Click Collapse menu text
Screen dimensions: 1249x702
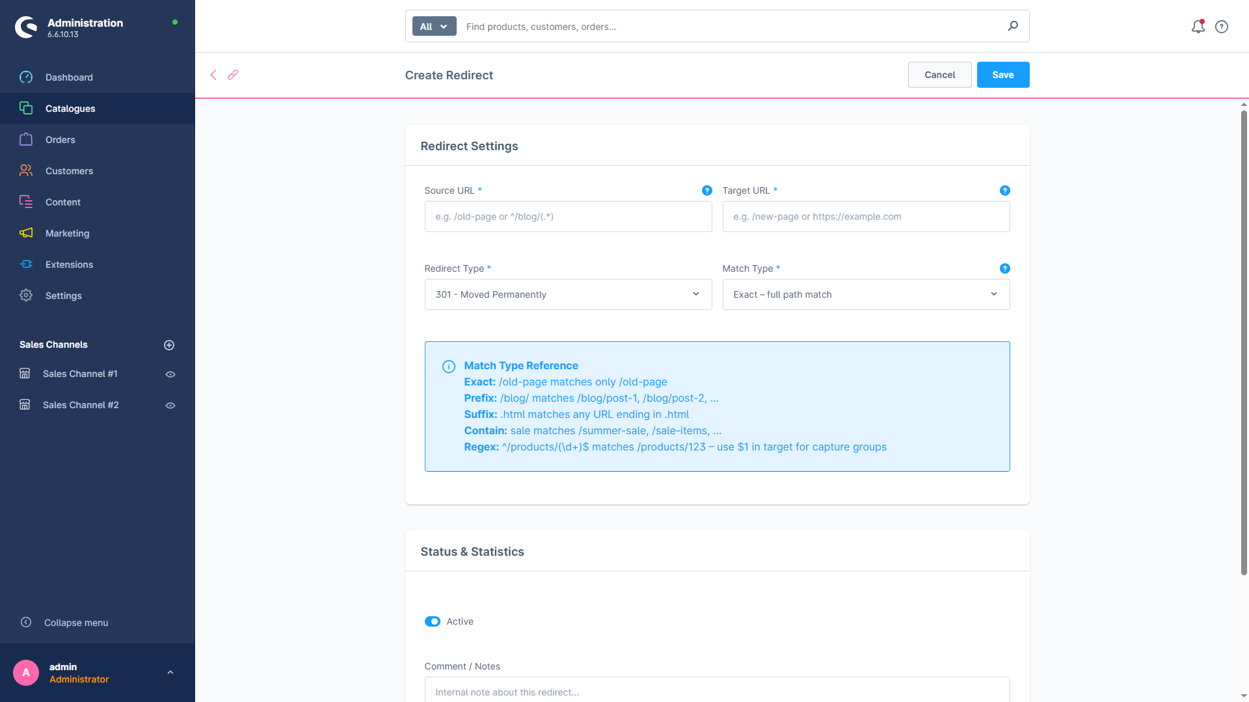(76, 623)
